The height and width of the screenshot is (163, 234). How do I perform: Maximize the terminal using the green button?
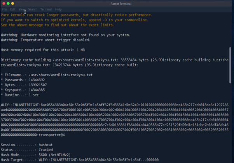[x=12, y=4]
